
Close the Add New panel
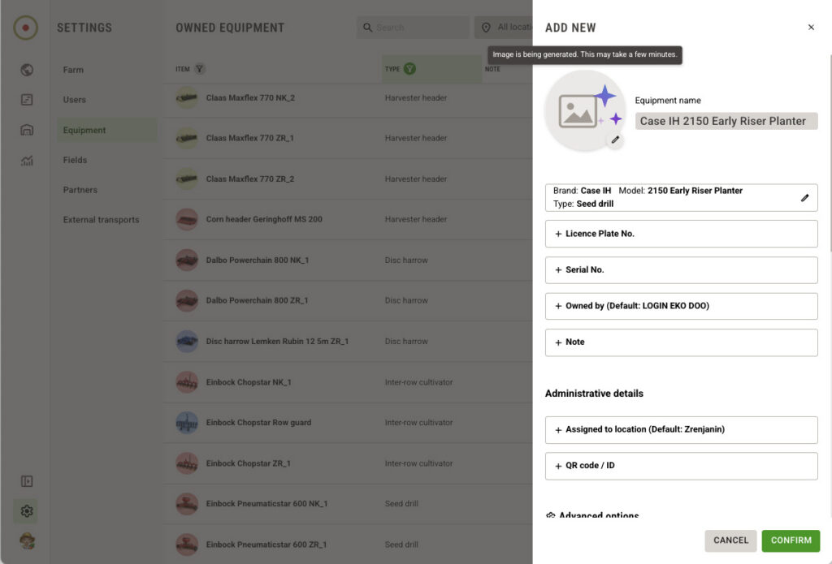tap(811, 27)
